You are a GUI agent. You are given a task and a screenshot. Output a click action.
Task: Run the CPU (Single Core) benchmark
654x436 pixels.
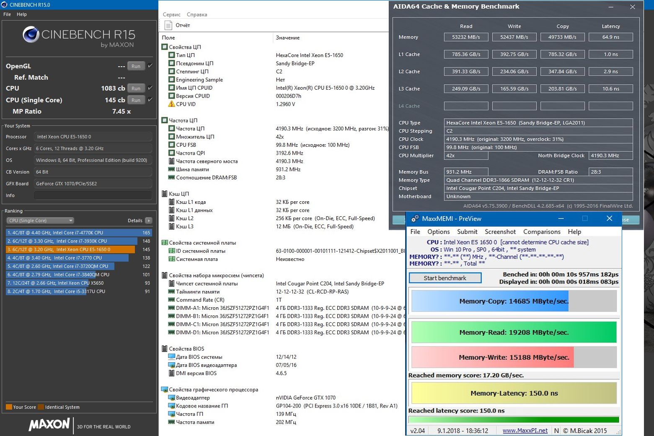pos(136,100)
